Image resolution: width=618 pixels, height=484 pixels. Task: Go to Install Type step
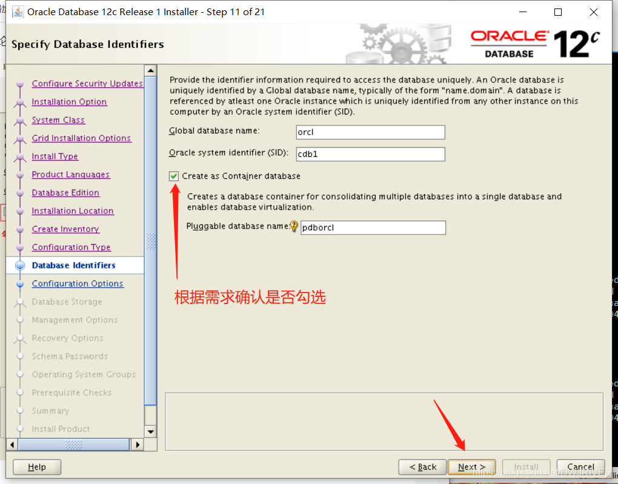tap(55, 156)
